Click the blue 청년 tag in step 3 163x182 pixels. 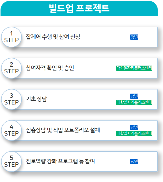134,96
